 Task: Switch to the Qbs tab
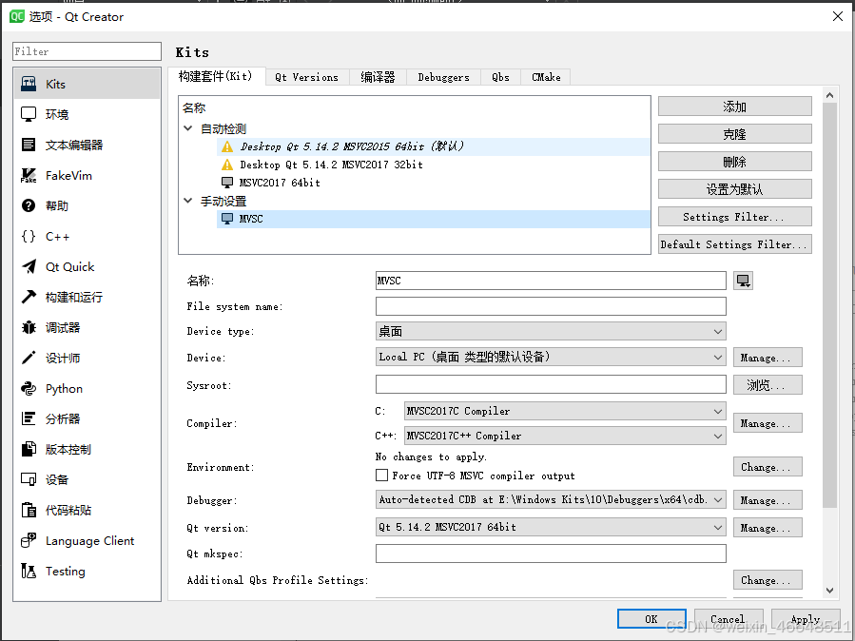[x=500, y=77]
